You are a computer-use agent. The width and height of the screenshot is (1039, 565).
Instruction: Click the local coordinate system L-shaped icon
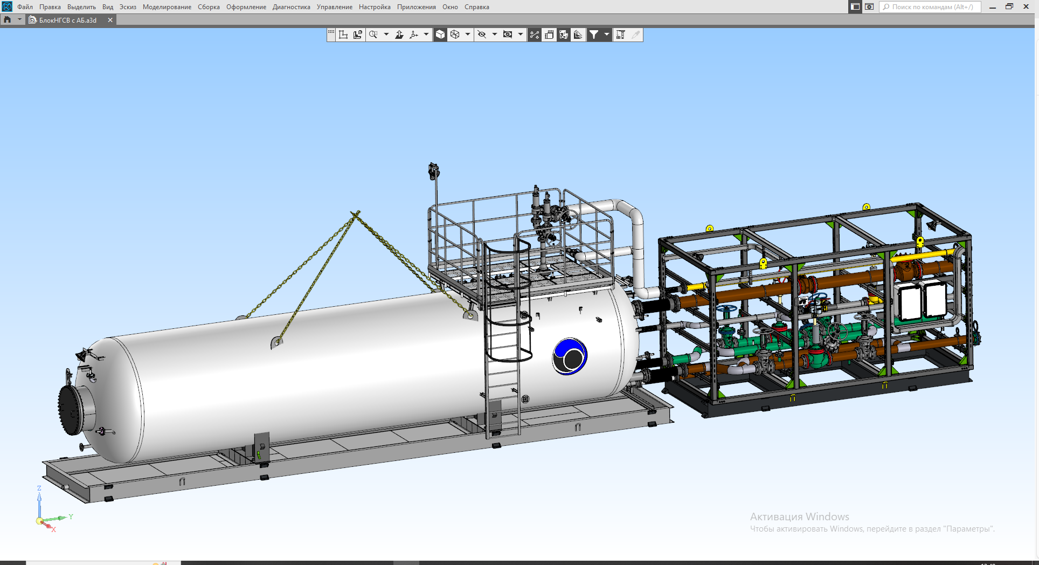click(x=343, y=35)
